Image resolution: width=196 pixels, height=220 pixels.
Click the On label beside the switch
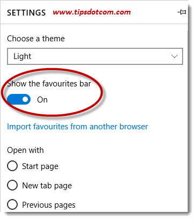coord(42,100)
